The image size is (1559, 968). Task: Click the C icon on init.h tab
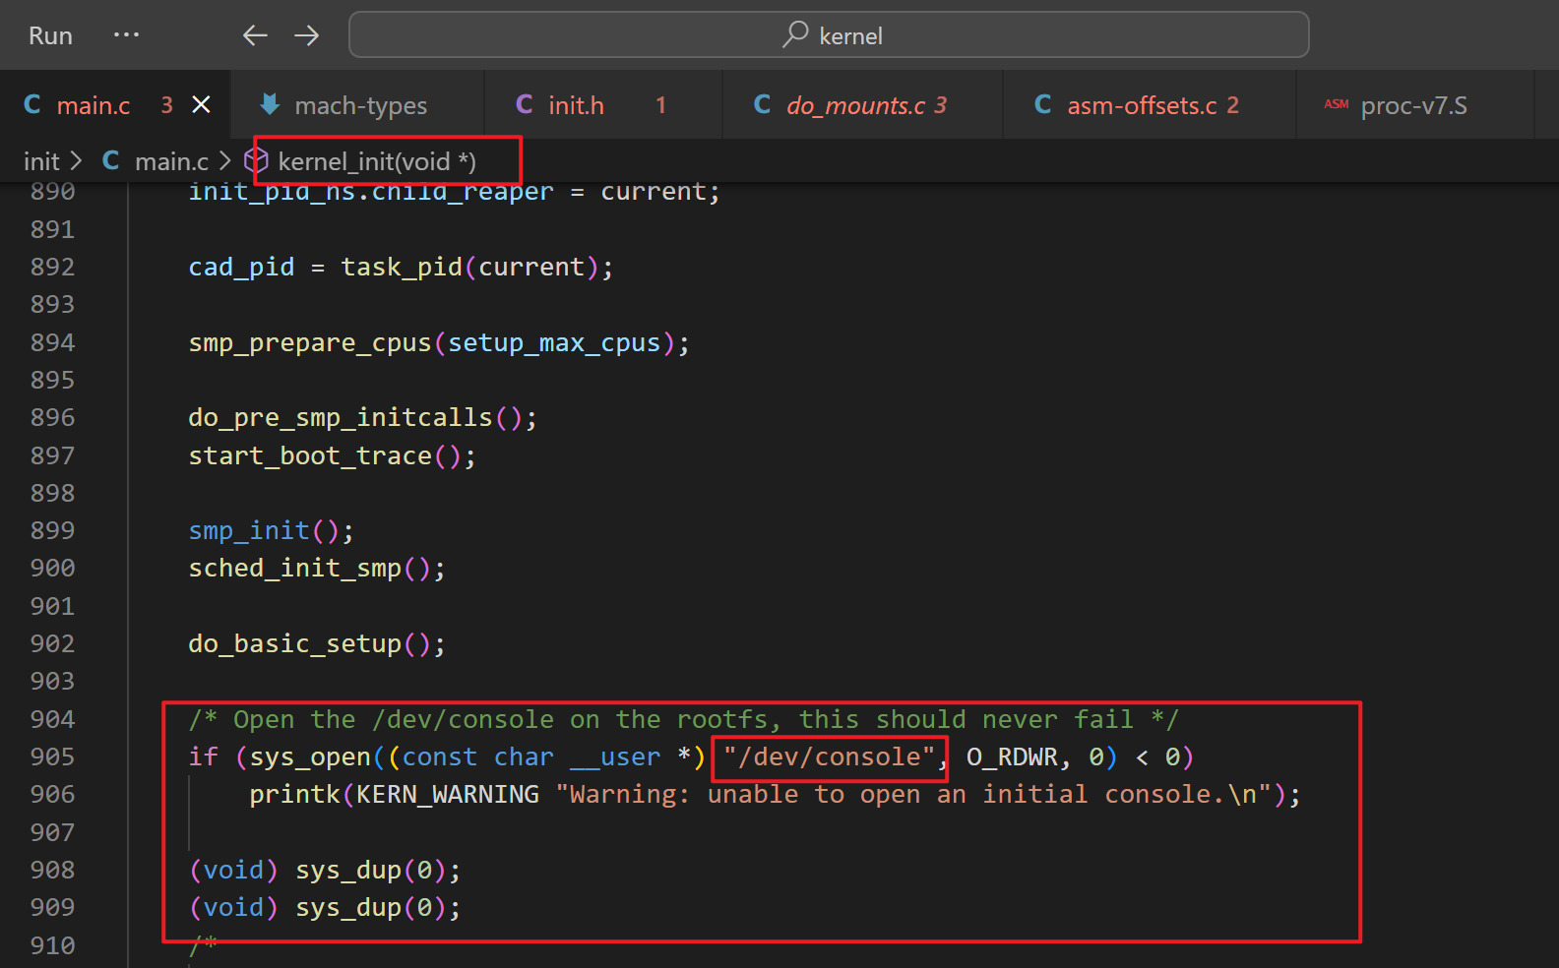pyautogui.click(x=525, y=104)
